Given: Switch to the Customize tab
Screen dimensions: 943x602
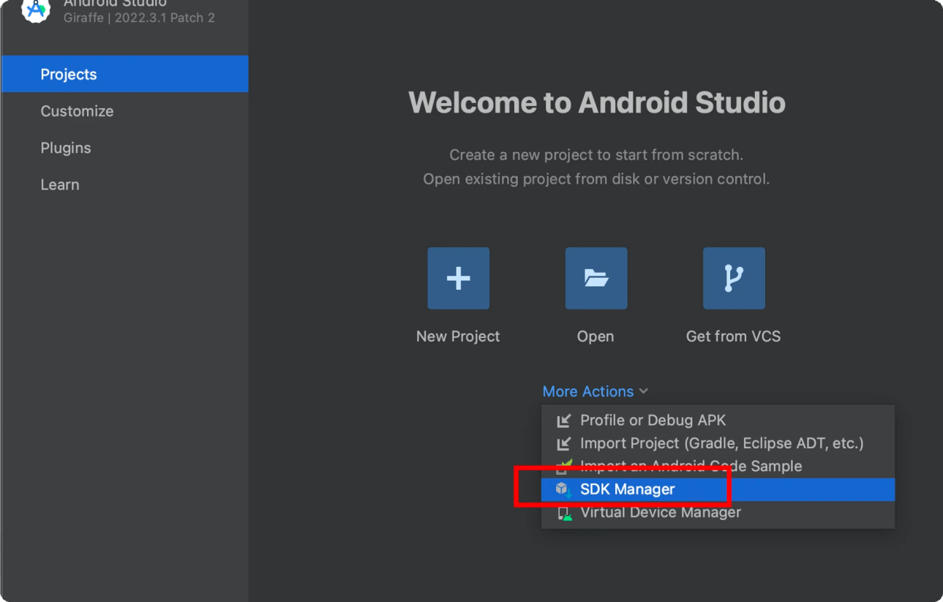Looking at the screenshot, I should [77, 111].
